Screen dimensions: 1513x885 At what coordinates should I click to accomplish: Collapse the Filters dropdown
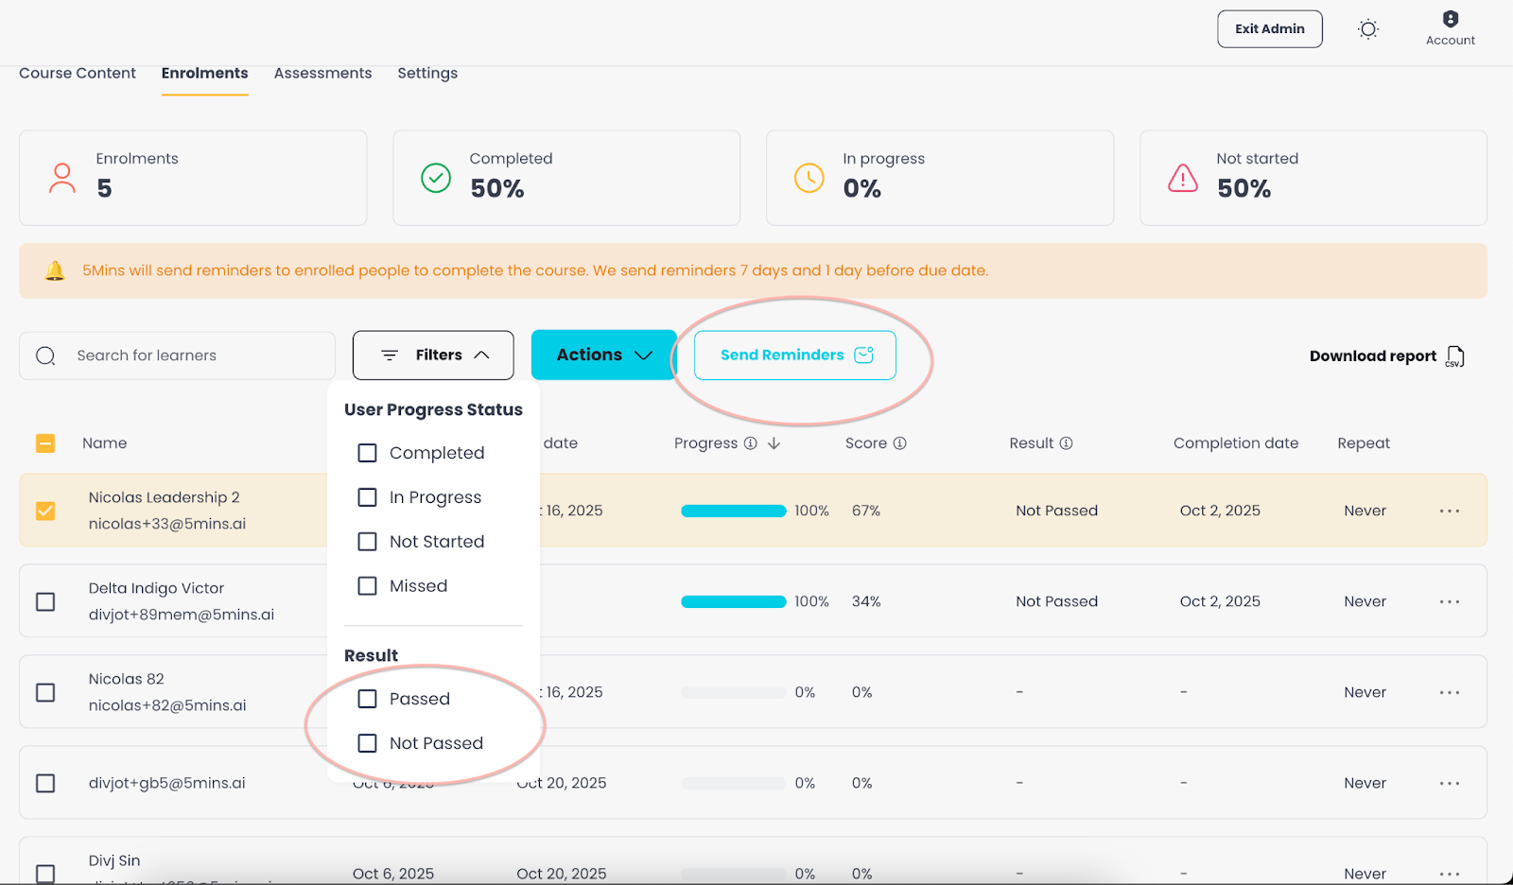(x=433, y=356)
